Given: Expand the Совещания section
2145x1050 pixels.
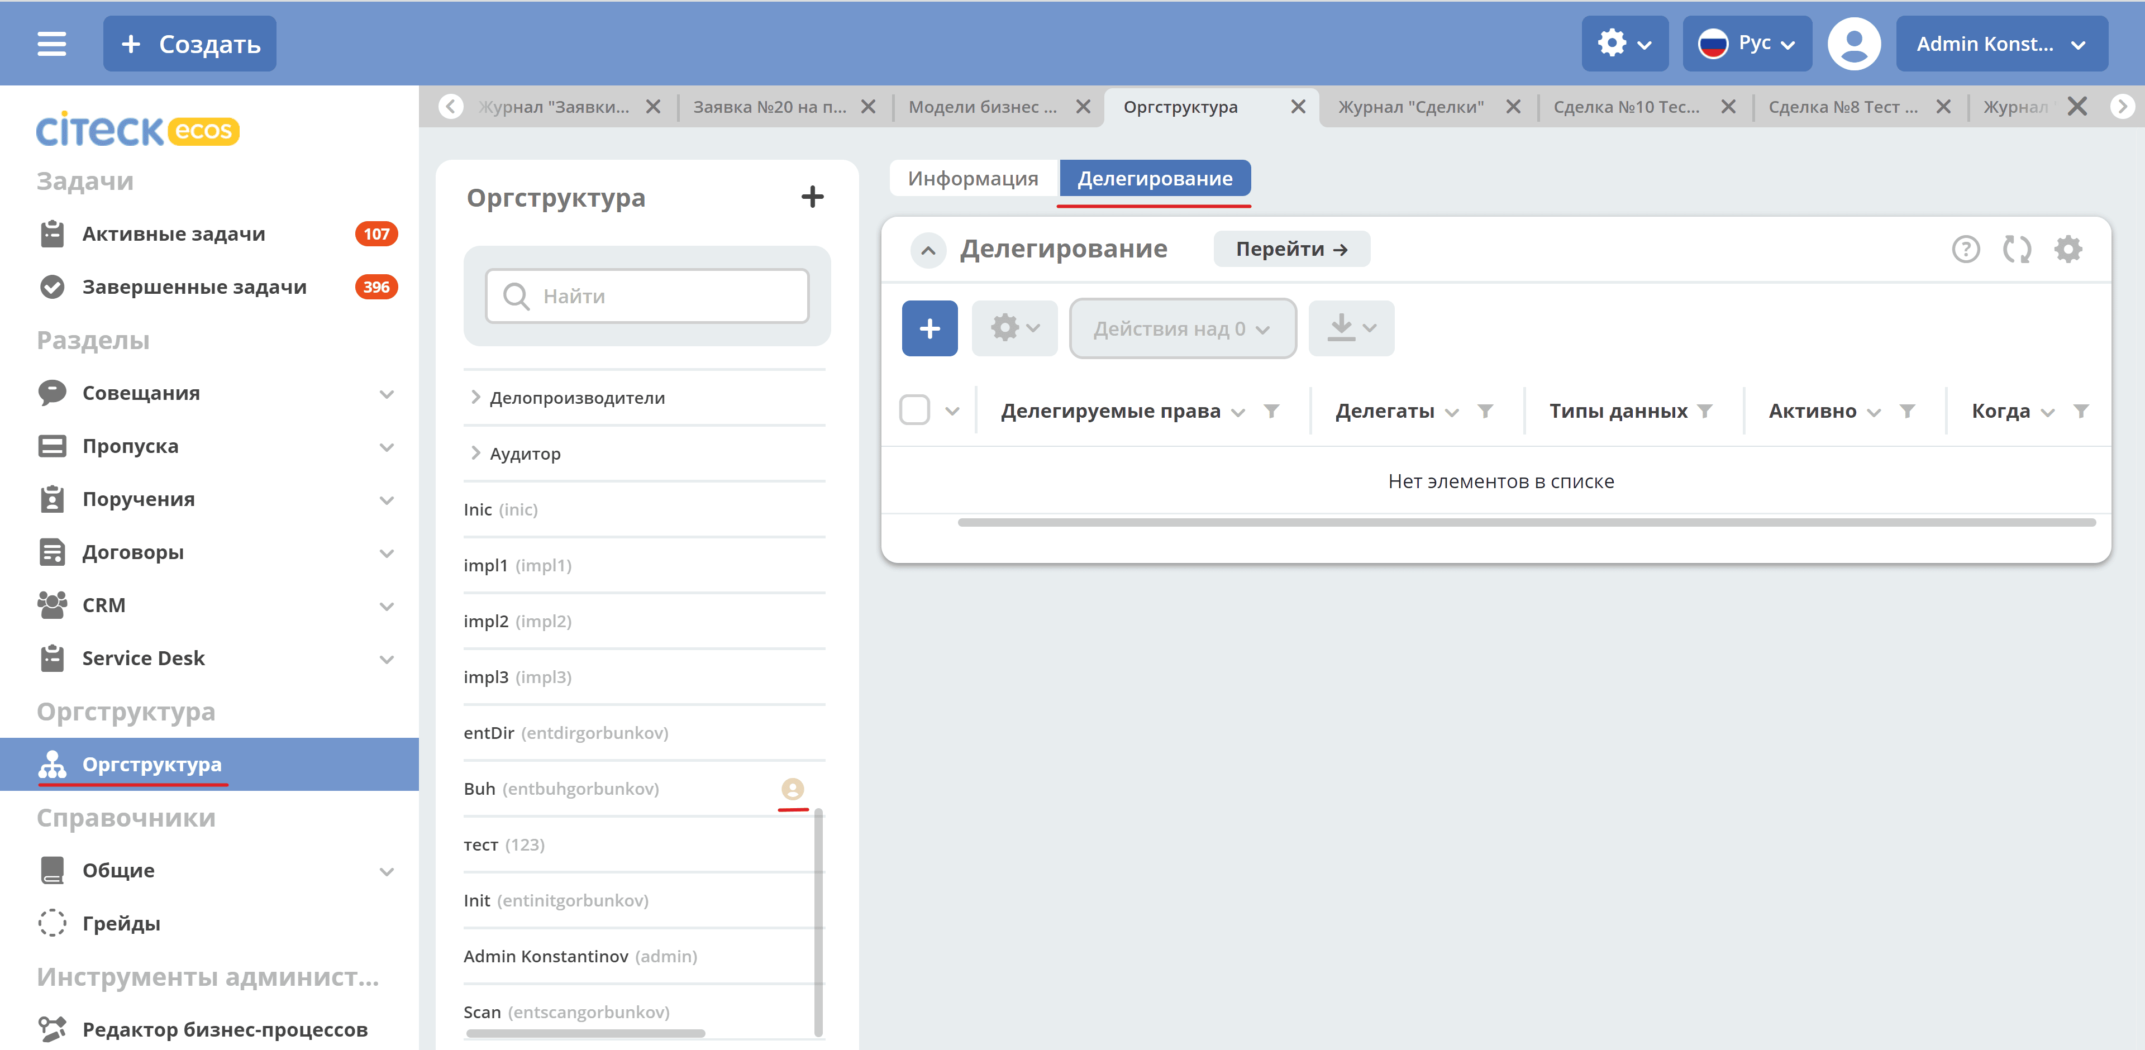Looking at the screenshot, I should tap(387, 394).
